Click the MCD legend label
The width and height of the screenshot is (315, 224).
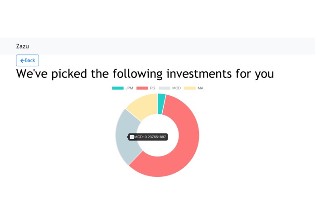(176, 88)
